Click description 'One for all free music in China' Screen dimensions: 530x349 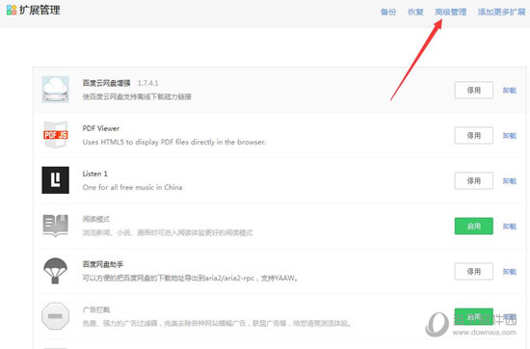(133, 187)
